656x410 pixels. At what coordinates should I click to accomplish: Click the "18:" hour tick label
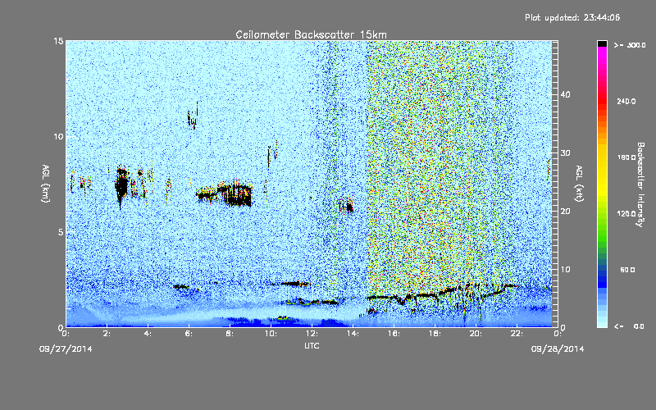[x=435, y=334]
